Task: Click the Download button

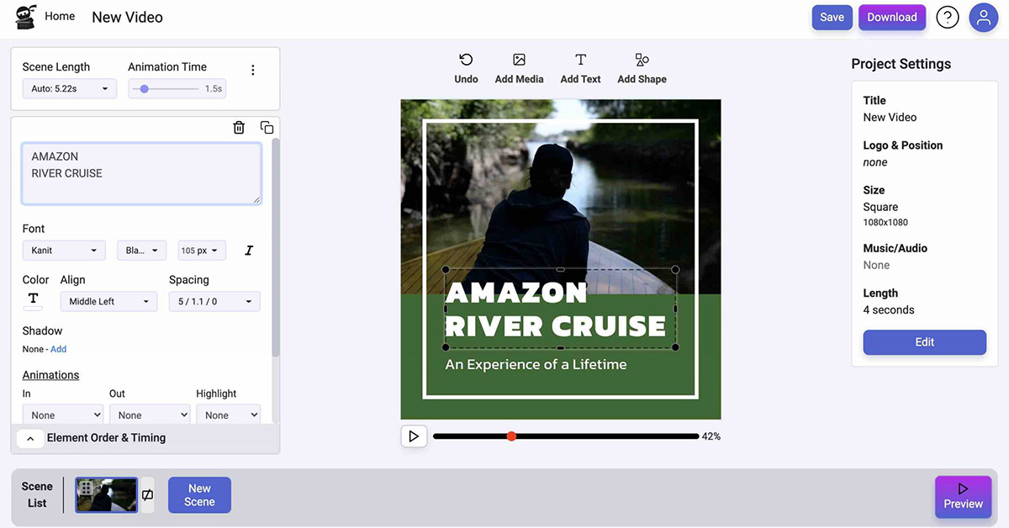Action: coord(891,18)
